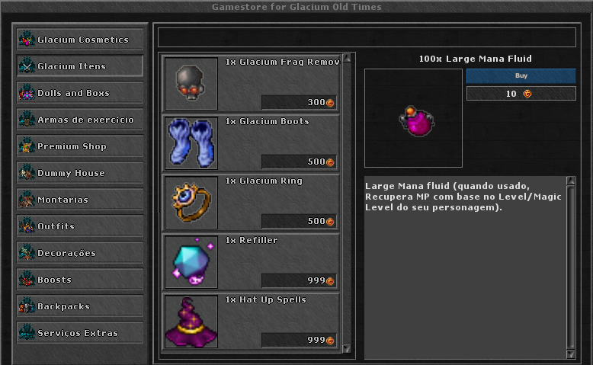This screenshot has height=365, width=593.
Task: Click the coin icon next to 300 price
Action: click(x=330, y=103)
